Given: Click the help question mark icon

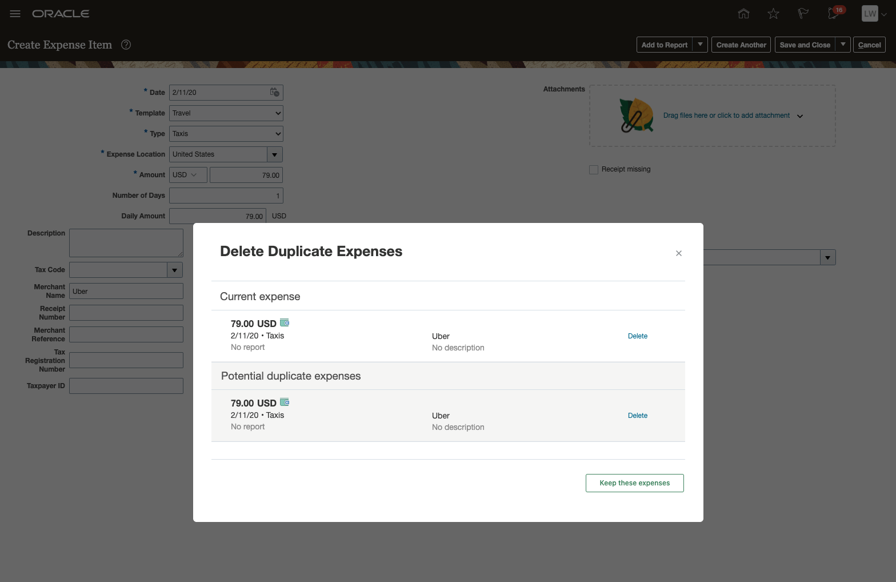Looking at the screenshot, I should (126, 45).
